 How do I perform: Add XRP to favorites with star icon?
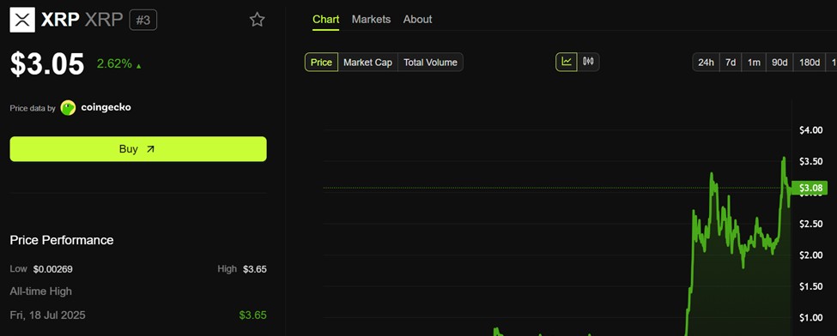click(258, 20)
